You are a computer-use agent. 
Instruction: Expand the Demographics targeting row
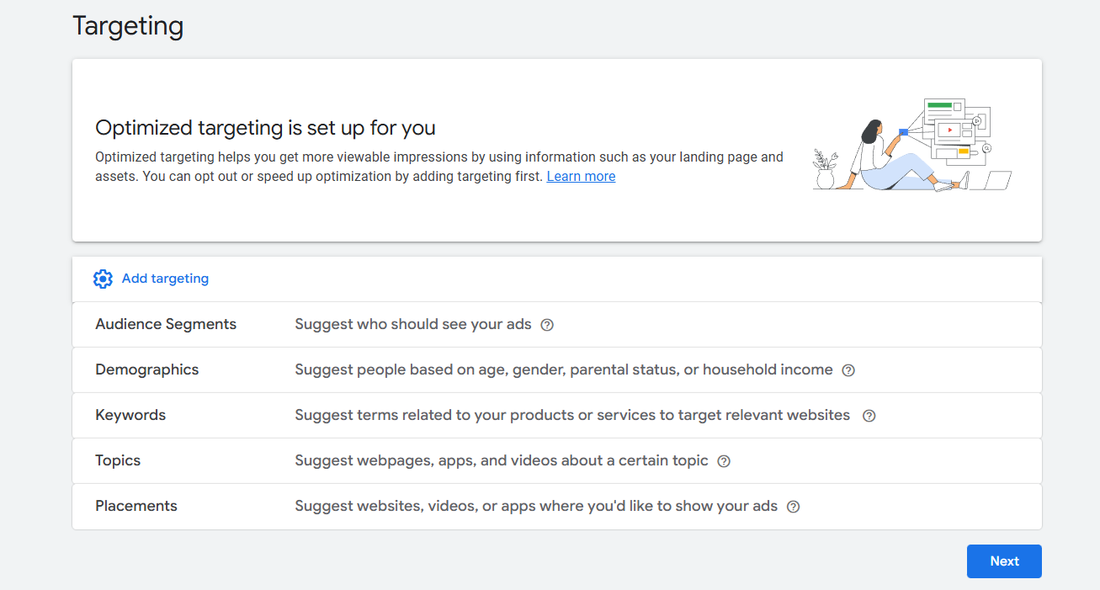(x=147, y=369)
